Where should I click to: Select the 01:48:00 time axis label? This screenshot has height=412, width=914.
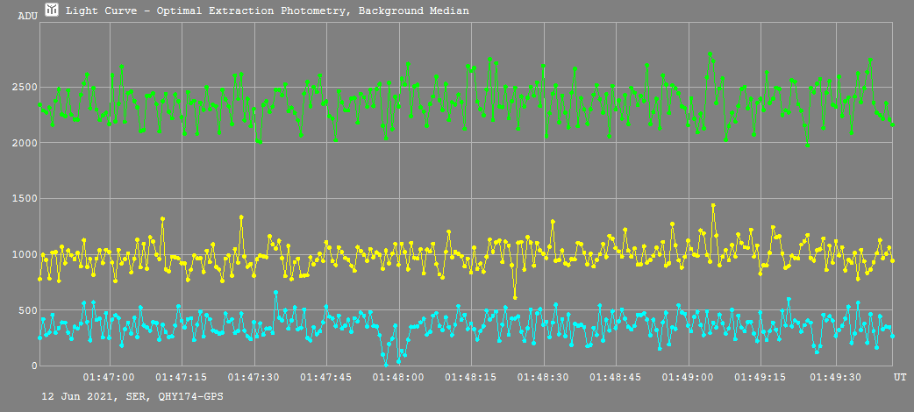[399, 377]
